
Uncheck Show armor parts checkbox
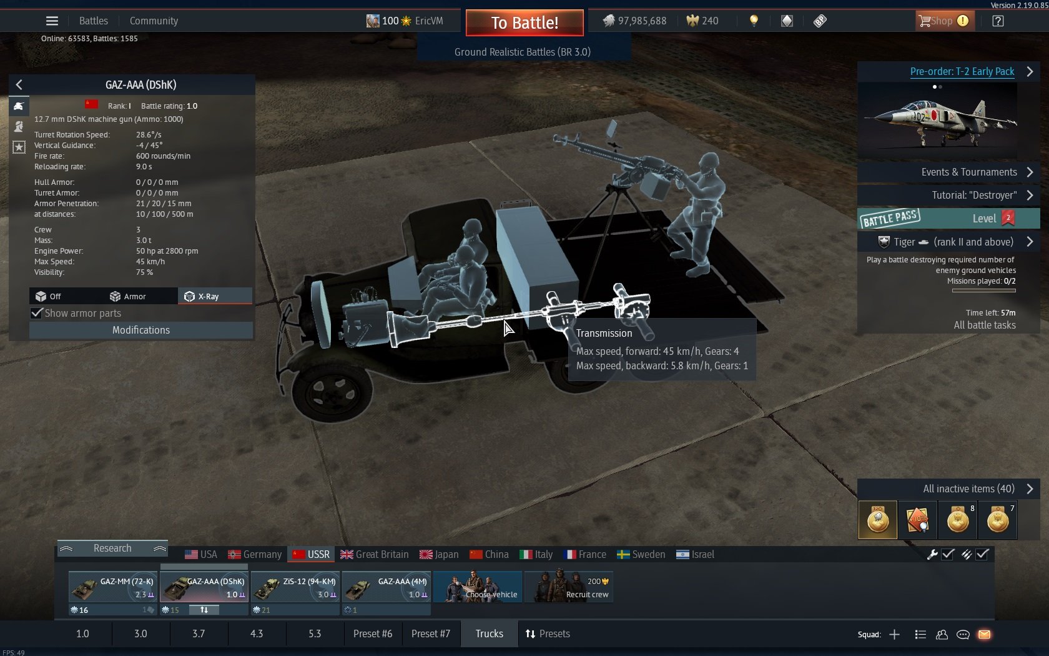(x=37, y=313)
